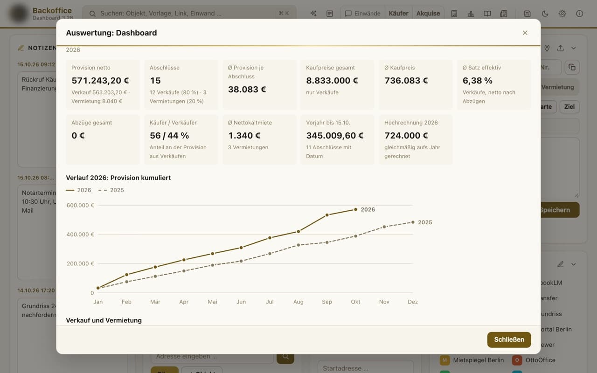Click the map pin icon in right panel
This screenshot has width=597, height=373.
pyautogui.click(x=547, y=48)
